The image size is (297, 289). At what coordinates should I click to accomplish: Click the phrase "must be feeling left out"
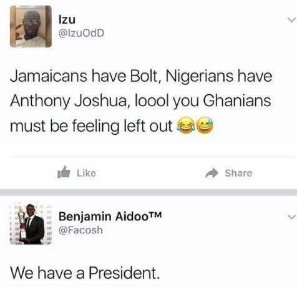[x=91, y=126]
